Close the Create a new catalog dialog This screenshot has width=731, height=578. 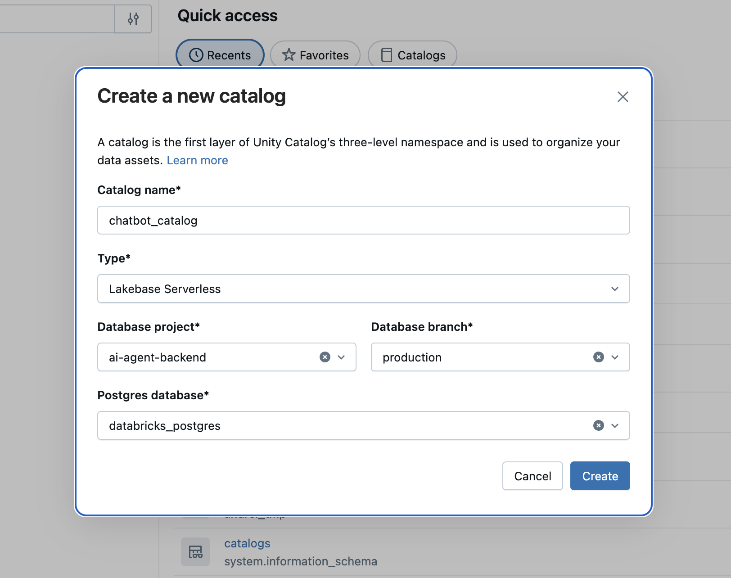coord(623,96)
